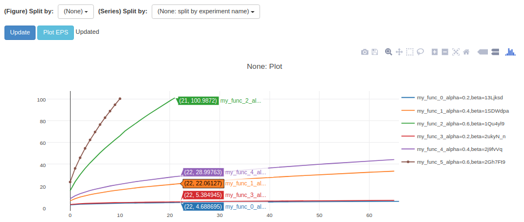
Task: Open the Figure Split by dropdown
Action: [76, 11]
